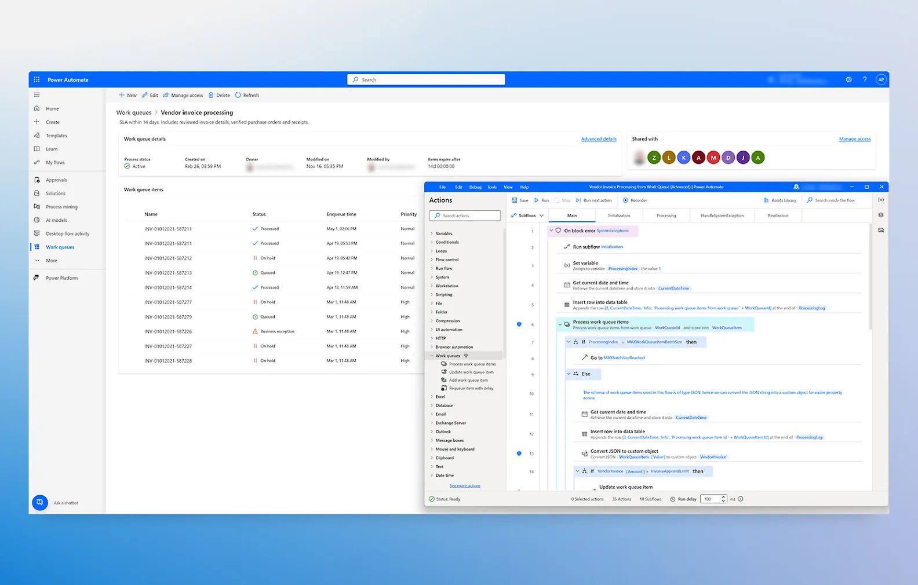Save the flow using the Save icon

pos(515,200)
